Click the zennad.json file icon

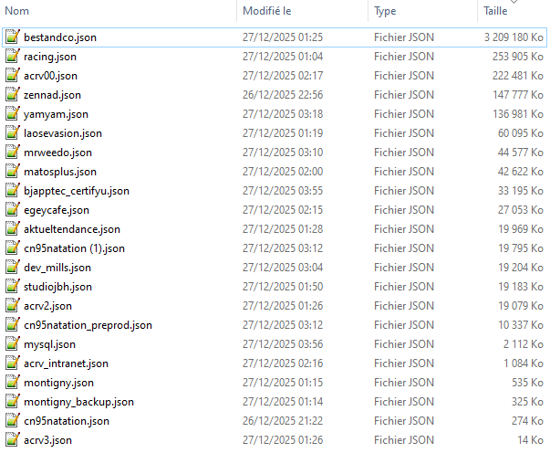click(x=12, y=95)
